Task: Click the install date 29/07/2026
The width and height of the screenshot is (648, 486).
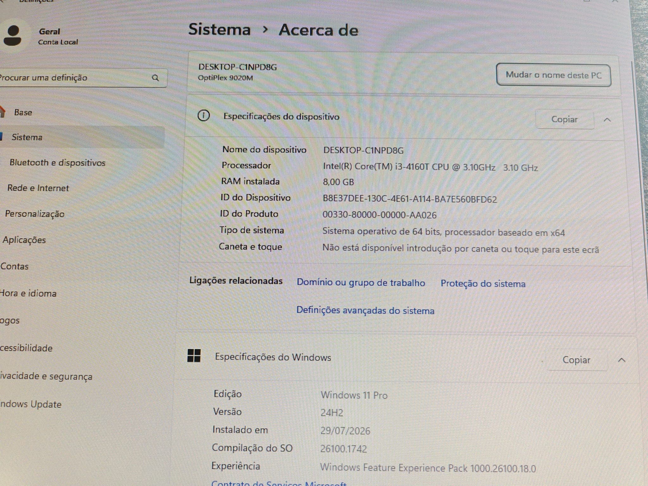Action: point(345,431)
